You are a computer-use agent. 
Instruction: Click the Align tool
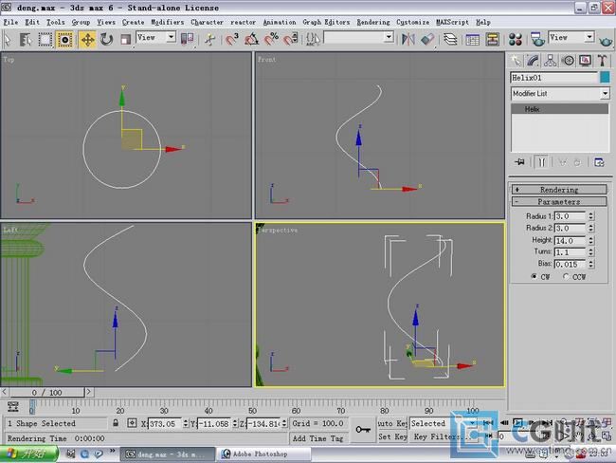(x=427, y=39)
